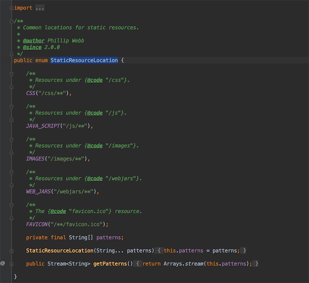Click the @author Javadoc tag
The image size is (309, 283).
pos(34,41)
